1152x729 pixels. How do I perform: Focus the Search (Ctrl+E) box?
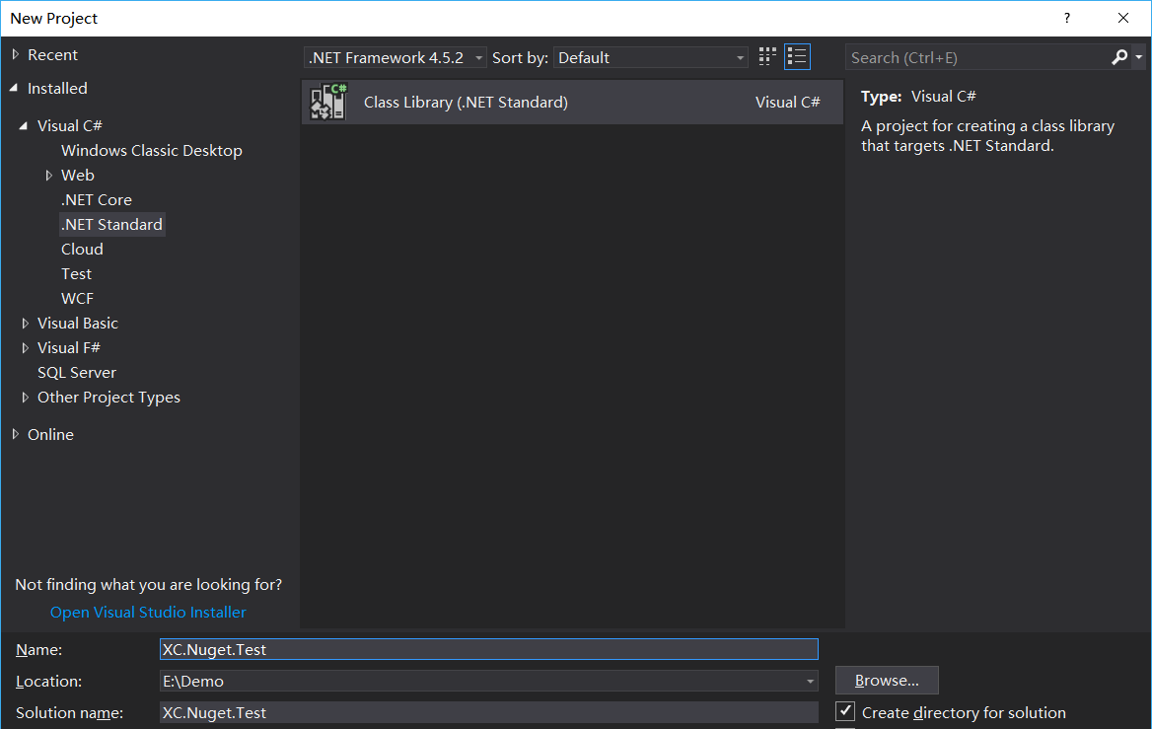pyautogui.click(x=977, y=57)
